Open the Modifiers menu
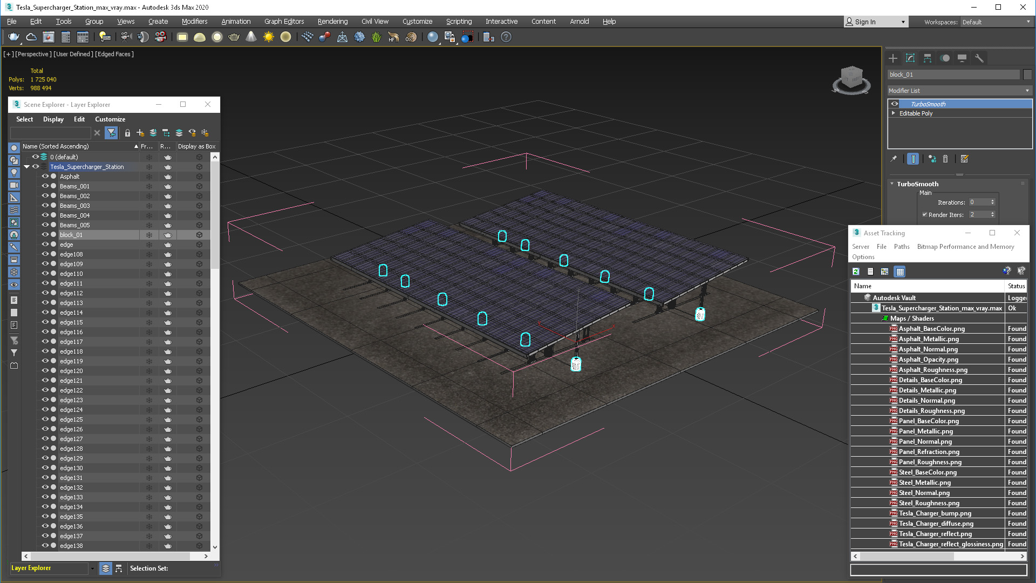The height and width of the screenshot is (583, 1036). click(194, 22)
